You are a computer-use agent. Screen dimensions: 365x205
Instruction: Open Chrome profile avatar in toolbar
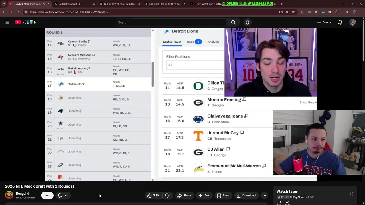pyautogui.click(x=354, y=12)
